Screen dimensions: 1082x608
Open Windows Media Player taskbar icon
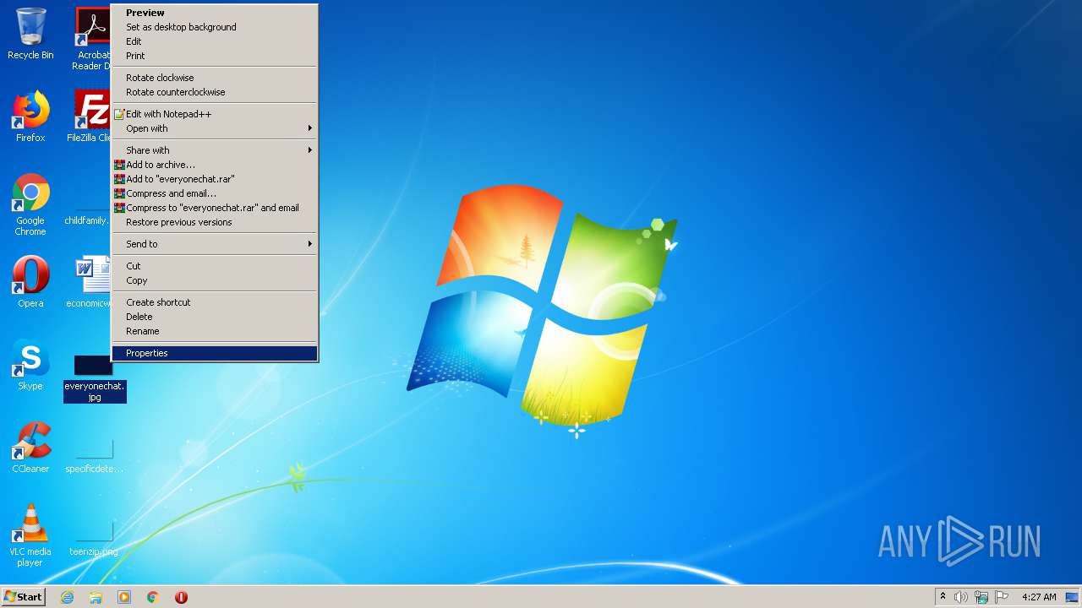click(124, 597)
